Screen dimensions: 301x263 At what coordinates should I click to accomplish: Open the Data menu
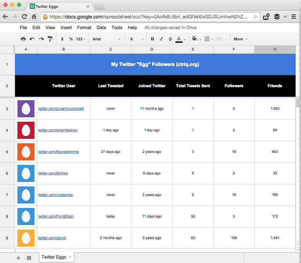click(x=101, y=27)
